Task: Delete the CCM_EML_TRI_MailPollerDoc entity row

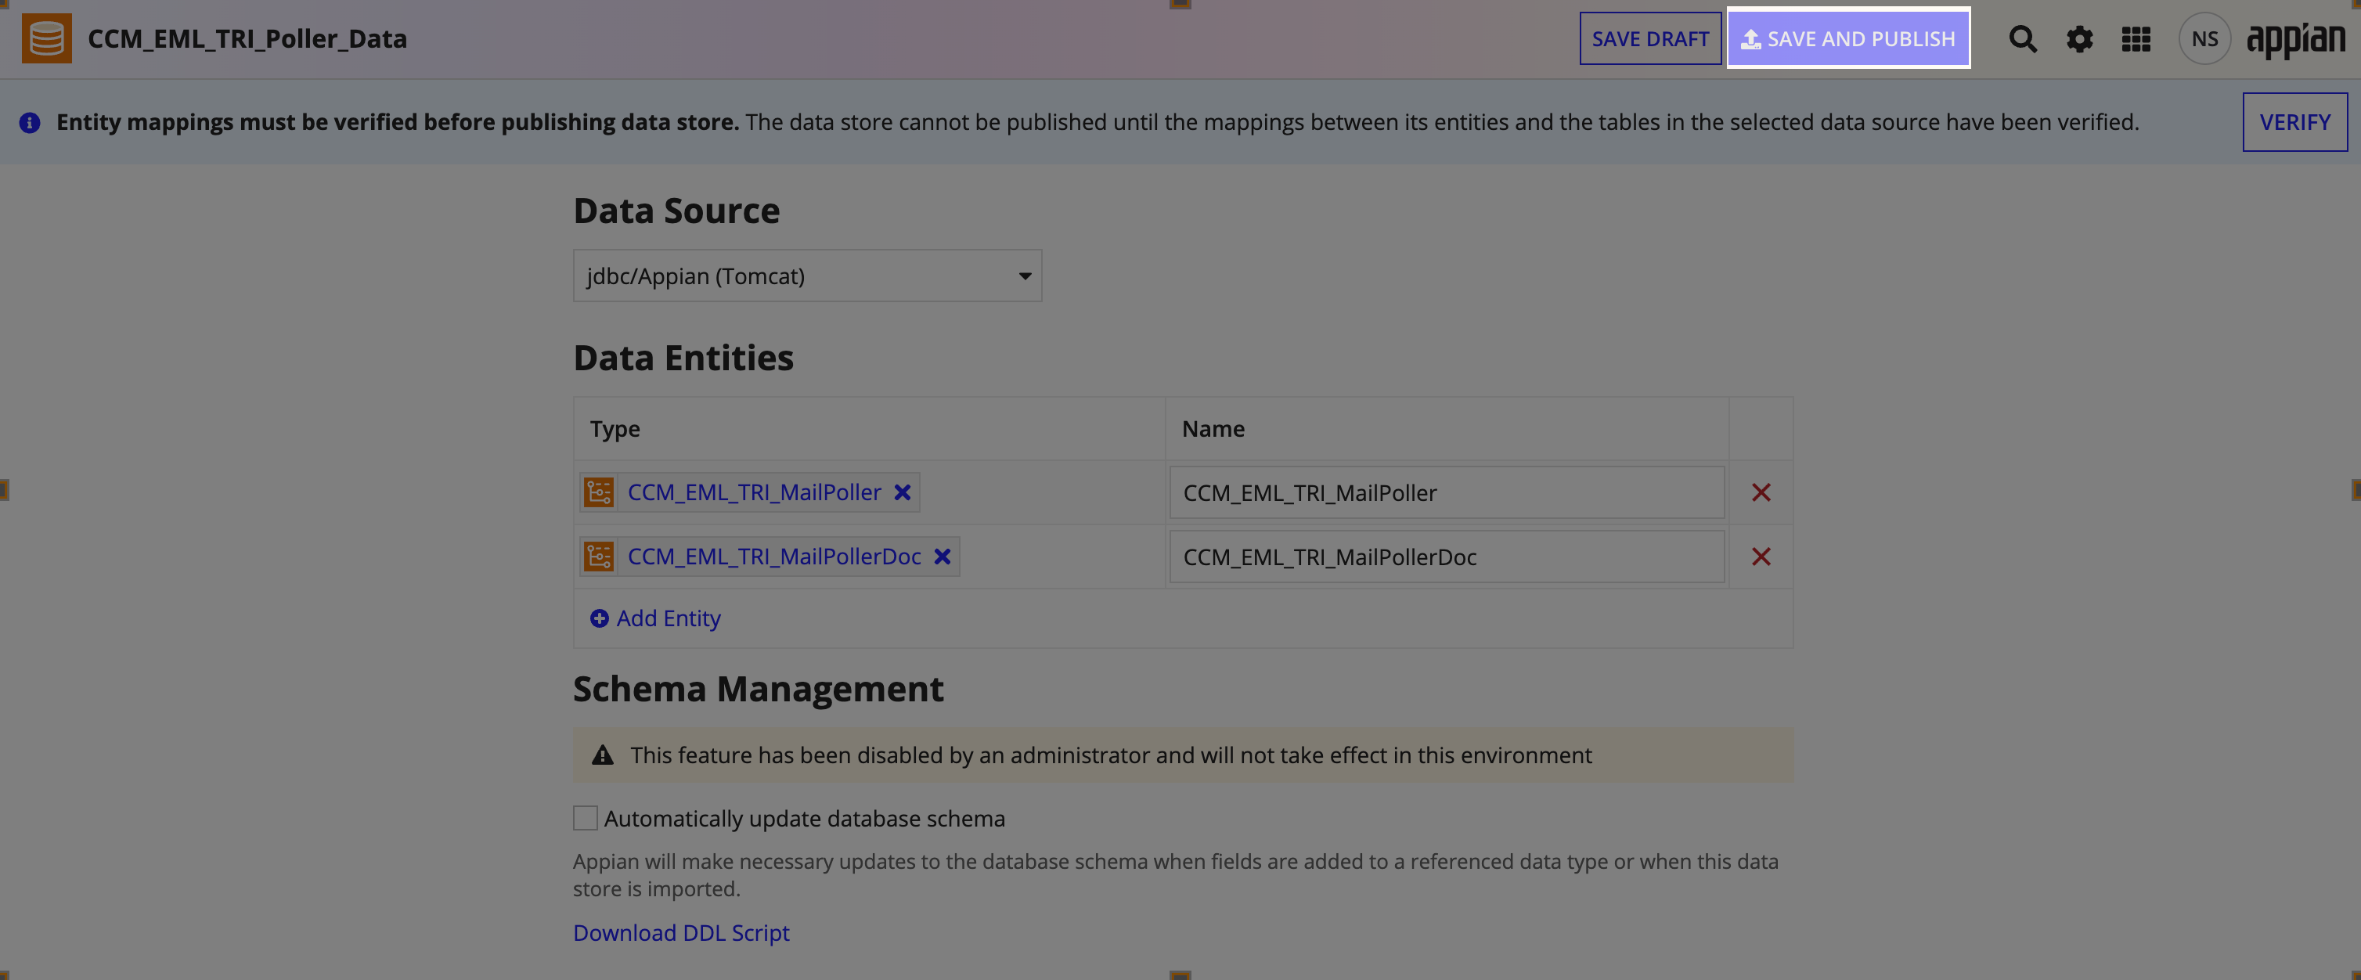Action: tap(1761, 557)
